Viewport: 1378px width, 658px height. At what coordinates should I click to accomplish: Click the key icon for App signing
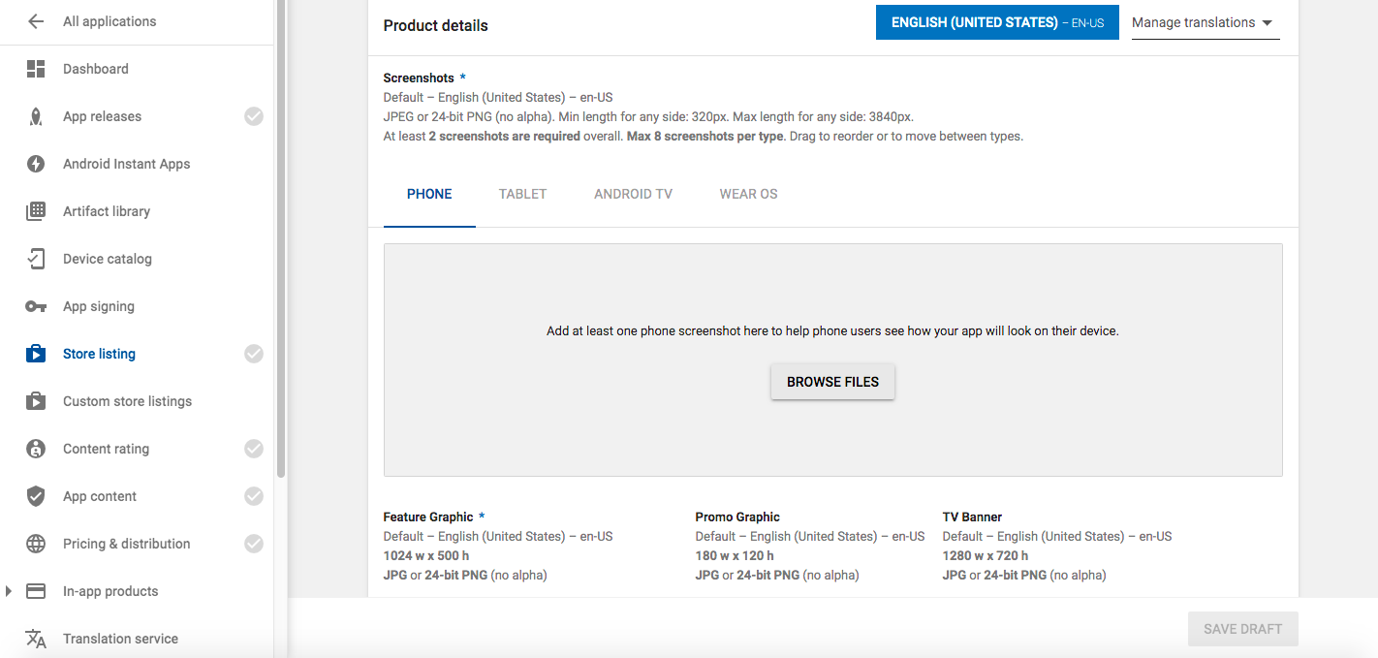pos(36,306)
